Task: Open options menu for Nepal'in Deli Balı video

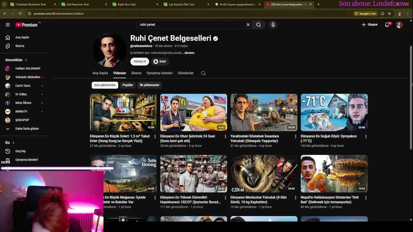Action: point(366,198)
